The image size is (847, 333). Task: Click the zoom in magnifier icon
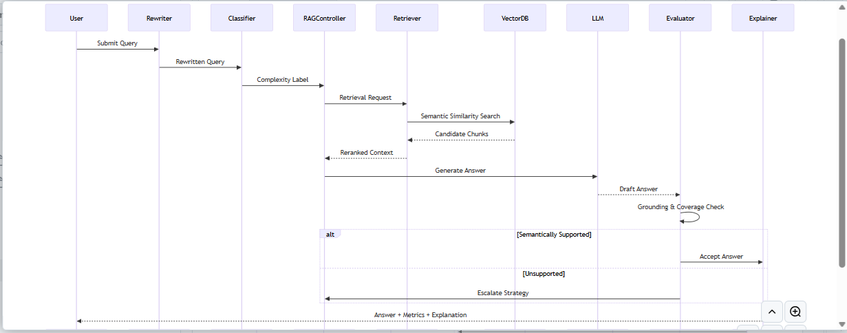point(795,312)
